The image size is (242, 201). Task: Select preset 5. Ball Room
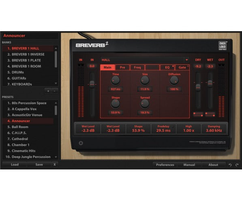point(28,127)
